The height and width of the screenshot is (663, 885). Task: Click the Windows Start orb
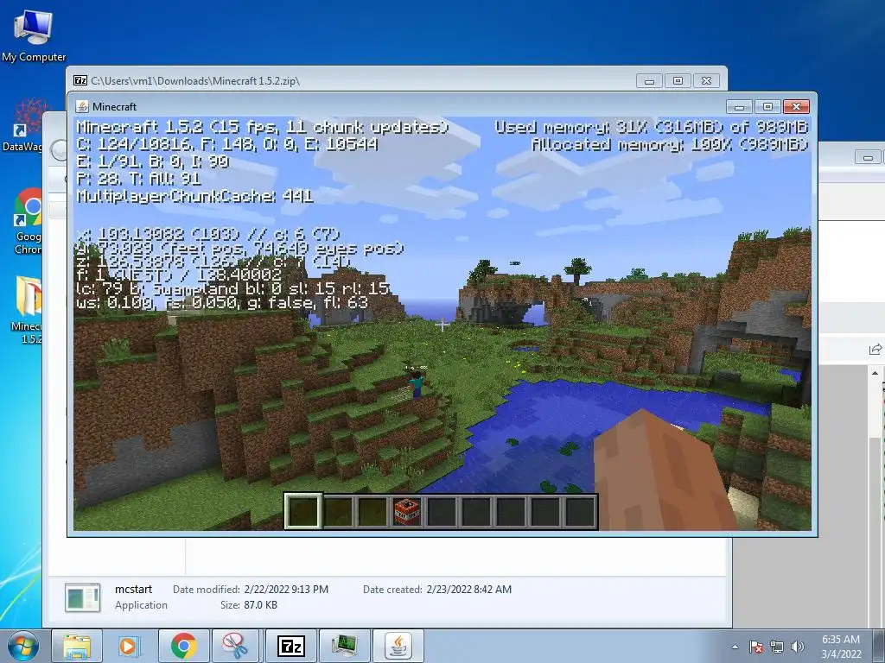(x=23, y=646)
